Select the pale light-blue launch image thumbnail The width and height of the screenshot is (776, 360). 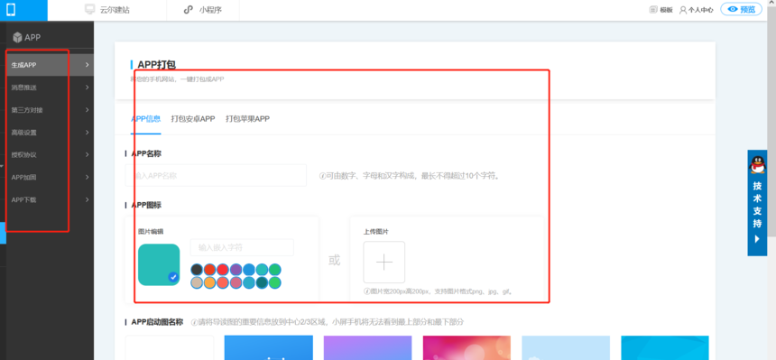point(566,347)
